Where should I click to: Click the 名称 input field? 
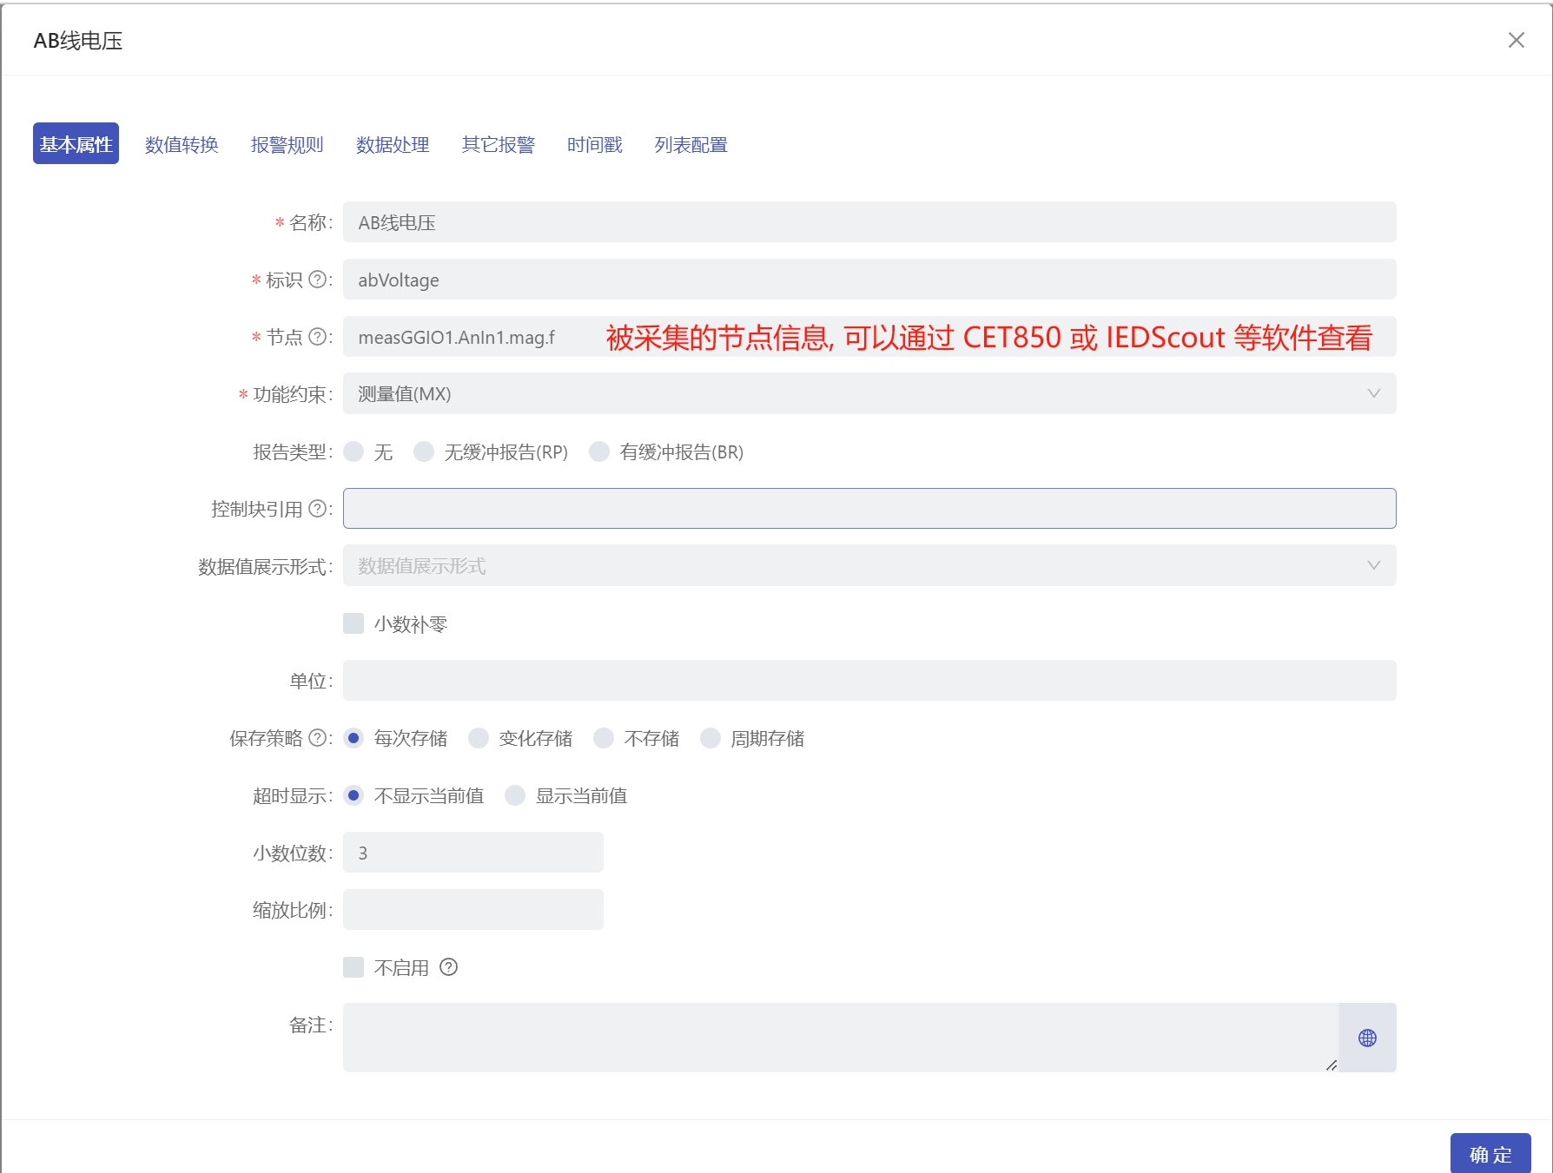click(x=869, y=222)
